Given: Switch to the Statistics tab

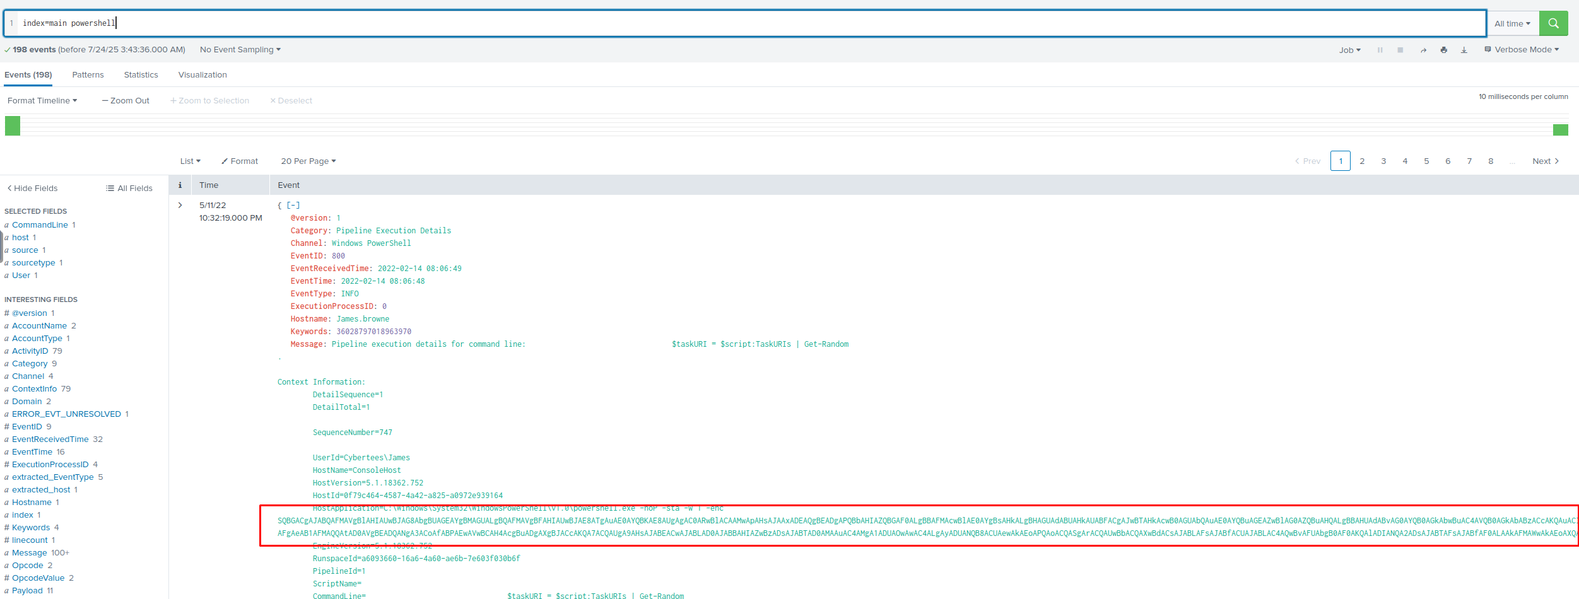Looking at the screenshot, I should click(141, 74).
